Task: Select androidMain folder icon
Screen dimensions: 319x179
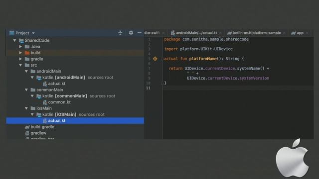Action: click(x=33, y=72)
